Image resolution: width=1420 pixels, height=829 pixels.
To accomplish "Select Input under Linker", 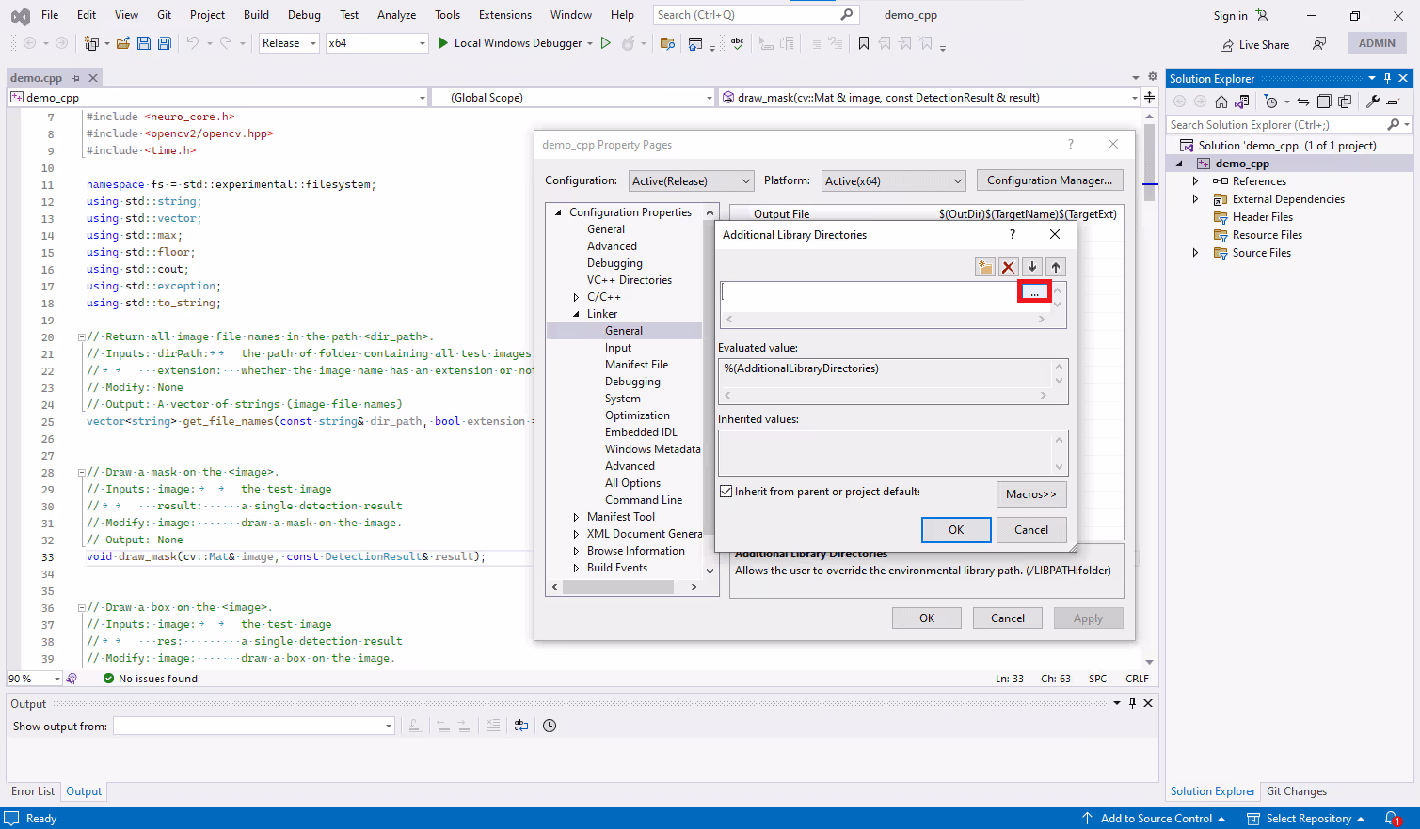I will tap(618, 348).
